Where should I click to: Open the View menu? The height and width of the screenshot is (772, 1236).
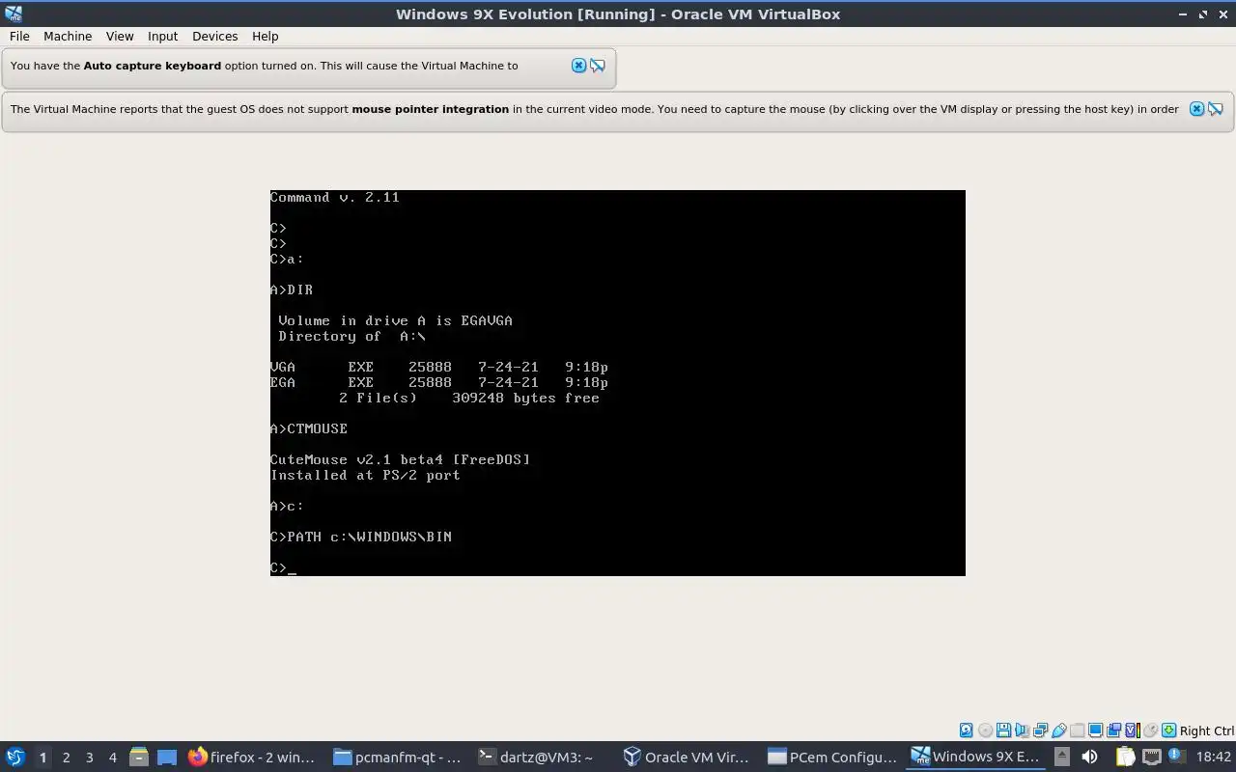pos(120,36)
